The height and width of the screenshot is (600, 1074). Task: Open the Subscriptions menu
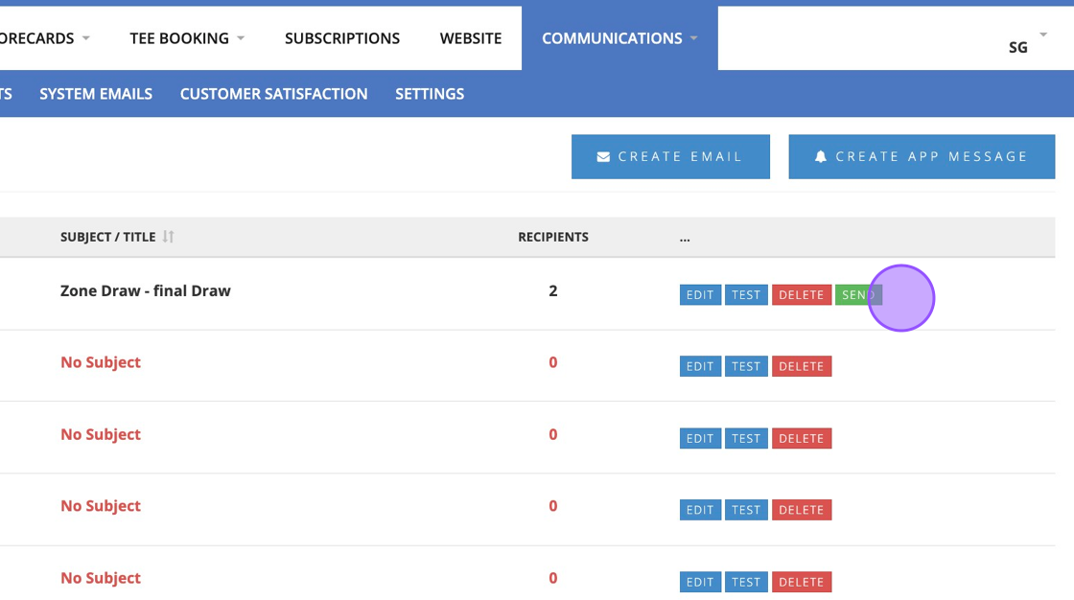pos(342,38)
